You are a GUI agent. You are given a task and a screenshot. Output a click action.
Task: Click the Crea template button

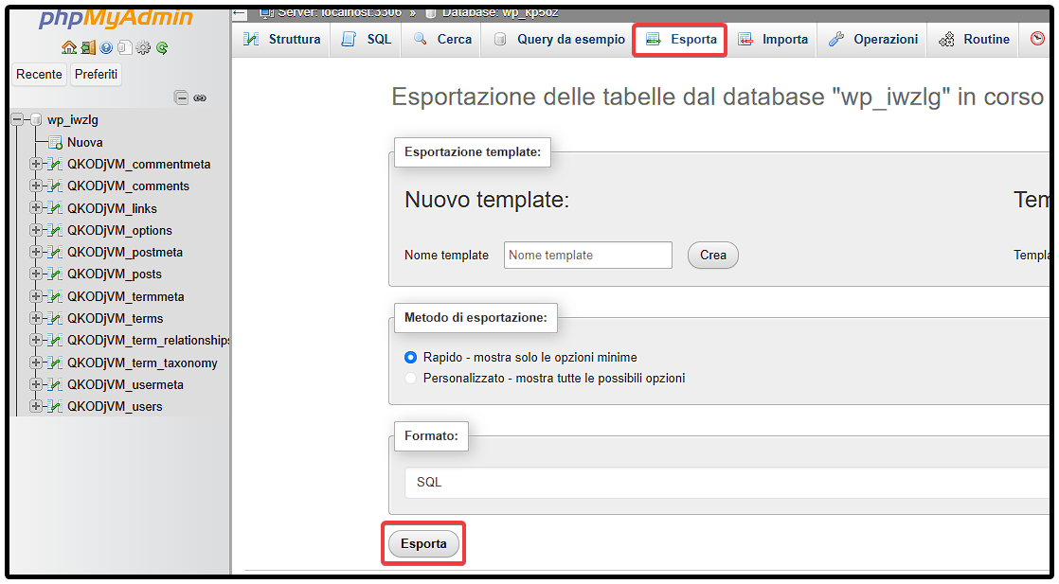coord(713,256)
